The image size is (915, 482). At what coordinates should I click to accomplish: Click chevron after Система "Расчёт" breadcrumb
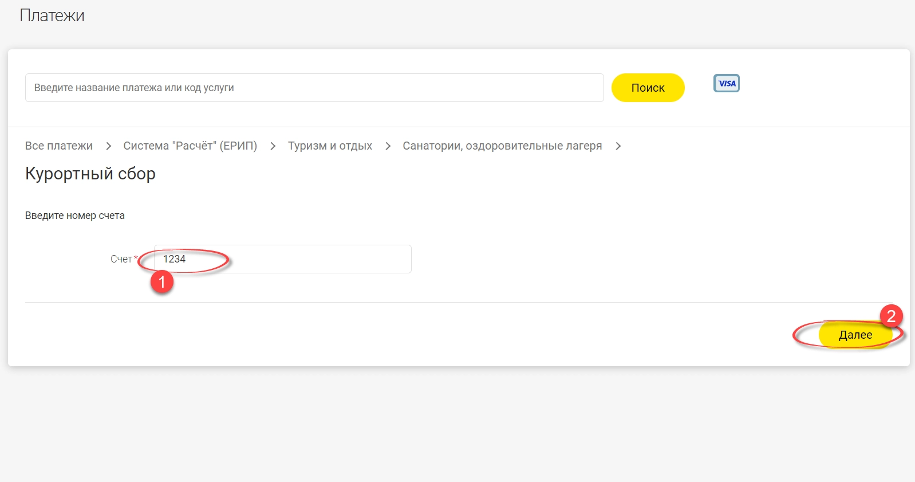tap(273, 146)
